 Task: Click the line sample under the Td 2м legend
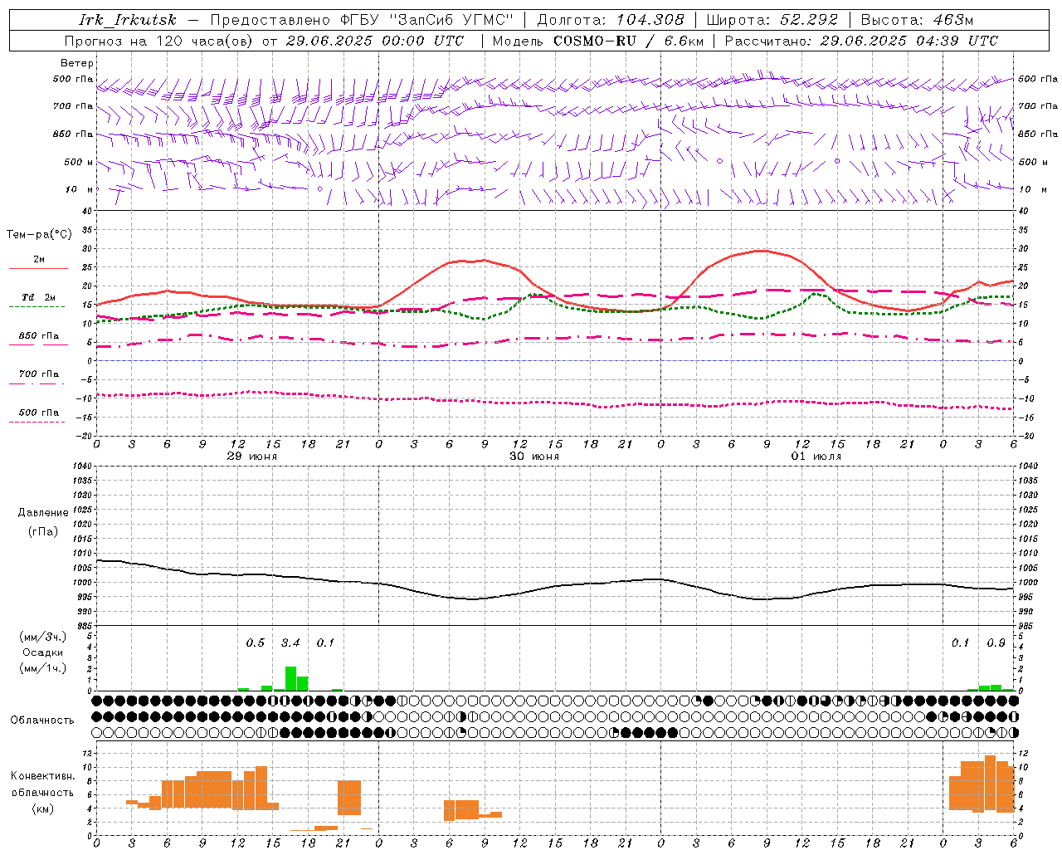coord(37,307)
